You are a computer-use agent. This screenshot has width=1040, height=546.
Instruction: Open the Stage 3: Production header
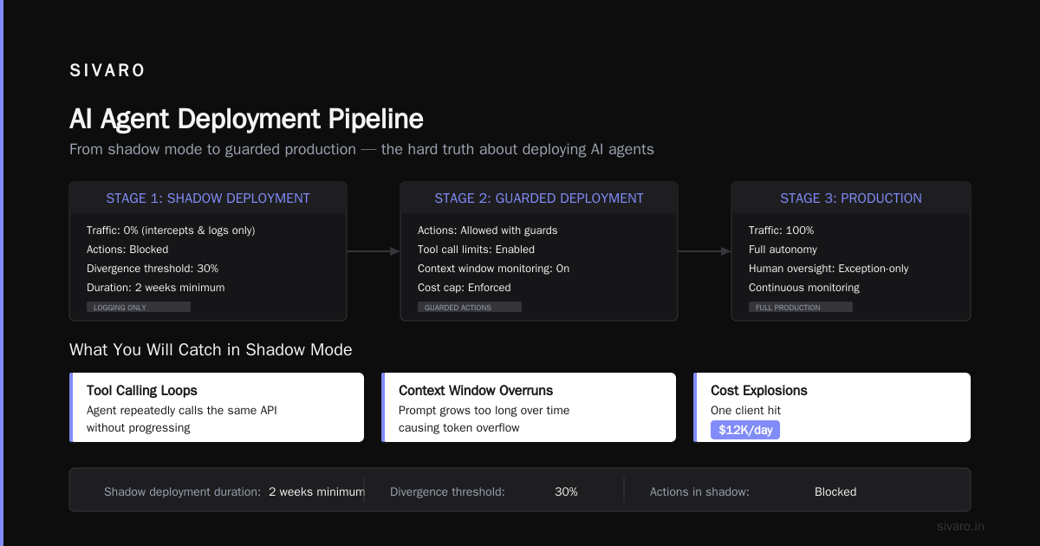851,198
